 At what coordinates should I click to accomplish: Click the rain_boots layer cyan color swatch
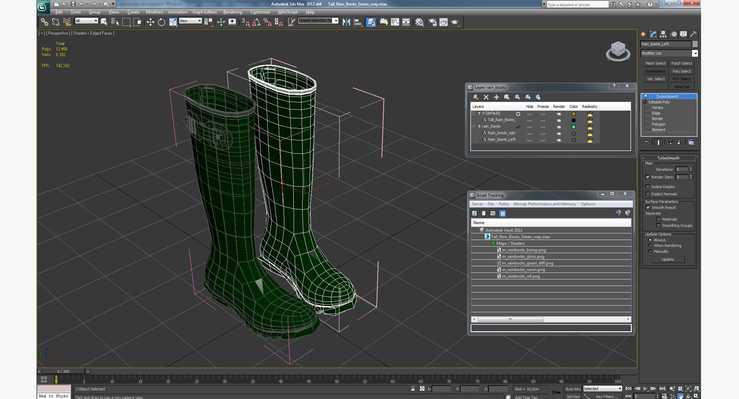coord(573,127)
